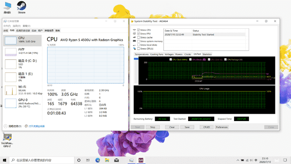The image size is (291, 164).
Task: Select the GPU 0 item in performance sidebar
Action: [x=23, y=103]
